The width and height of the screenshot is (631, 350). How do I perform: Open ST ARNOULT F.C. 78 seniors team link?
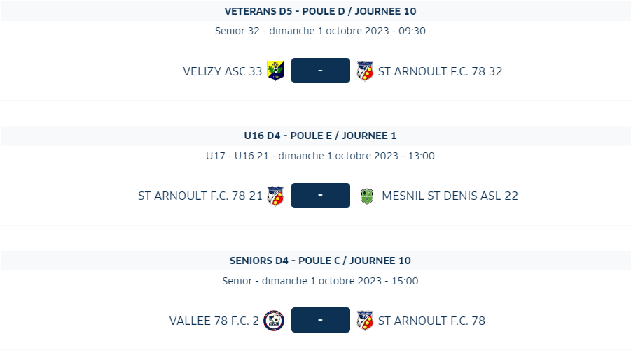pyautogui.click(x=432, y=321)
